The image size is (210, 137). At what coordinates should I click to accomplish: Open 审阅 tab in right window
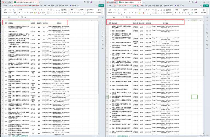[x=154, y=6]
